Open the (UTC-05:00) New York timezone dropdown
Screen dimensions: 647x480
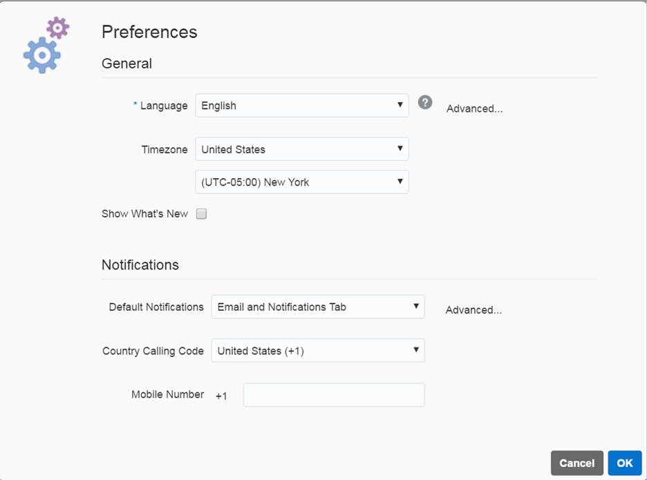(x=302, y=182)
